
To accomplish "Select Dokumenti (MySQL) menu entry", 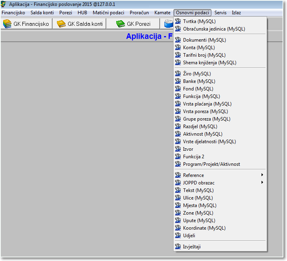I will (204, 40).
